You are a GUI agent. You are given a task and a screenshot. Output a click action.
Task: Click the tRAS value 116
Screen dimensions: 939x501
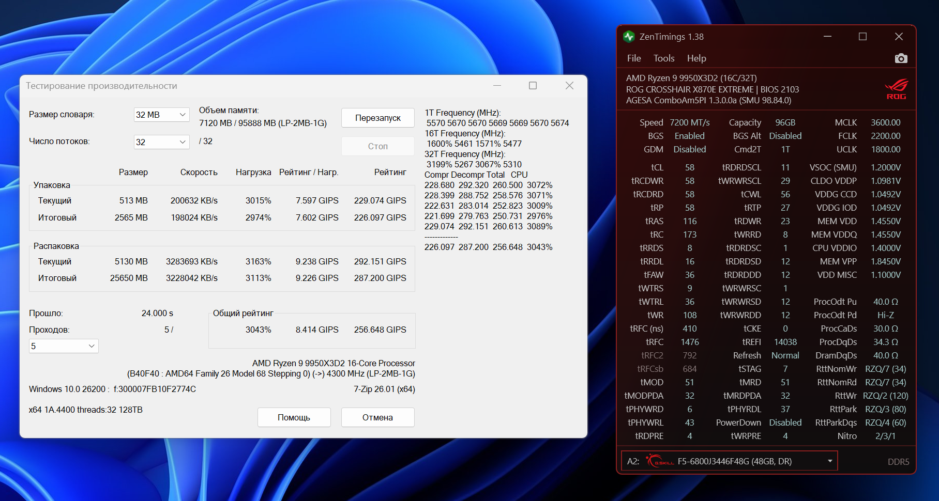click(690, 221)
